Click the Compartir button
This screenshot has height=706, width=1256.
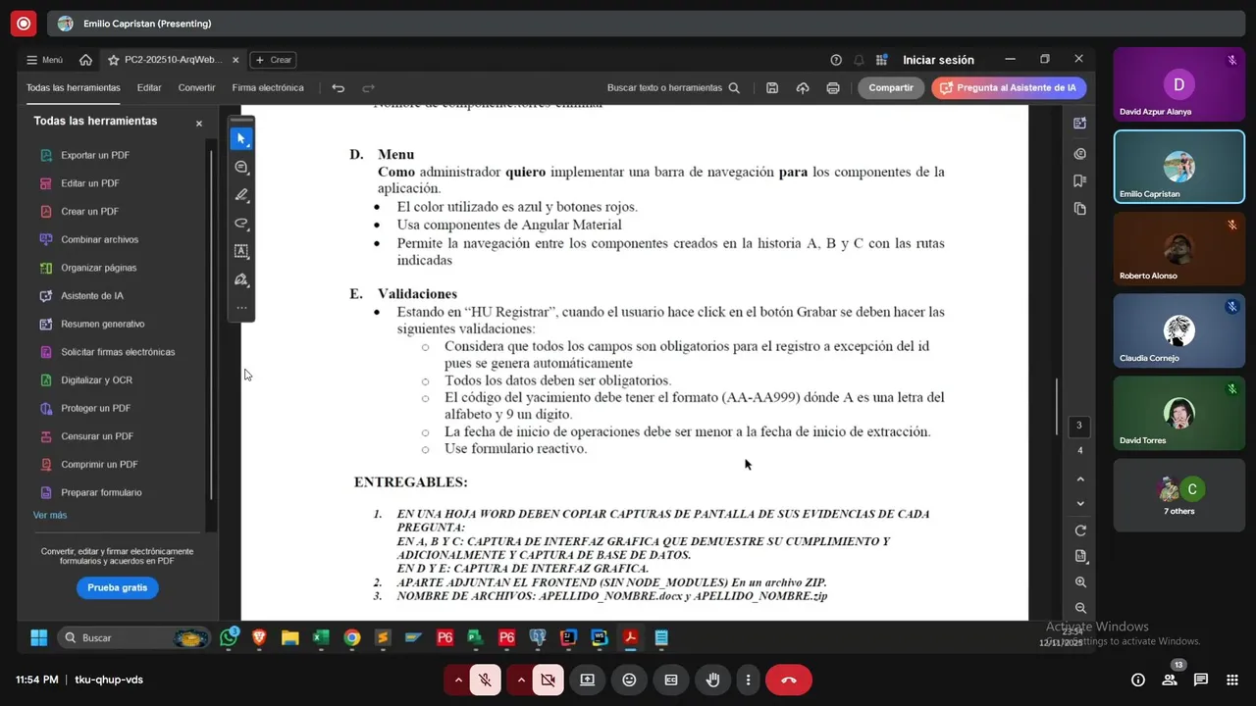(891, 87)
